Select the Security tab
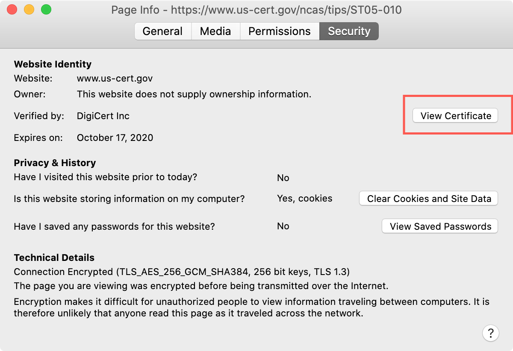This screenshot has height=351, width=513. (x=349, y=31)
